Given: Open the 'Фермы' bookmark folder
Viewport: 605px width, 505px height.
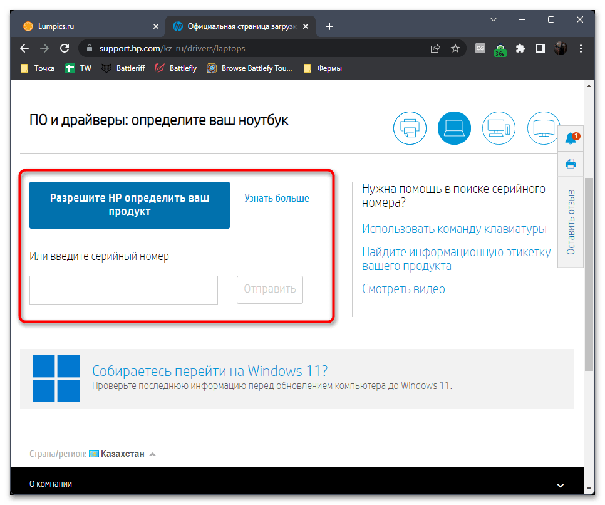Looking at the screenshot, I should coord(323,68).
